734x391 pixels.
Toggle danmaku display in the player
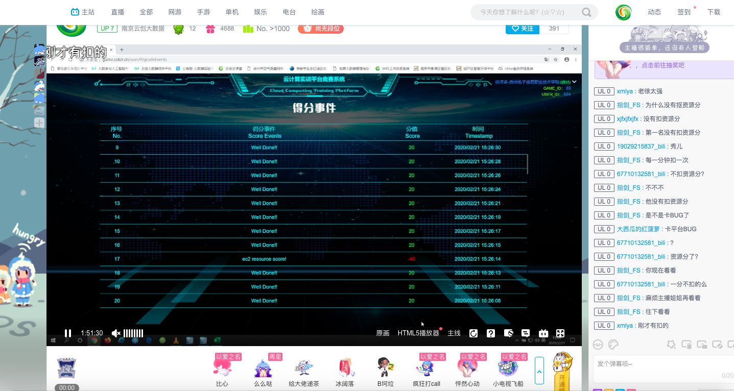coord(526,333)
